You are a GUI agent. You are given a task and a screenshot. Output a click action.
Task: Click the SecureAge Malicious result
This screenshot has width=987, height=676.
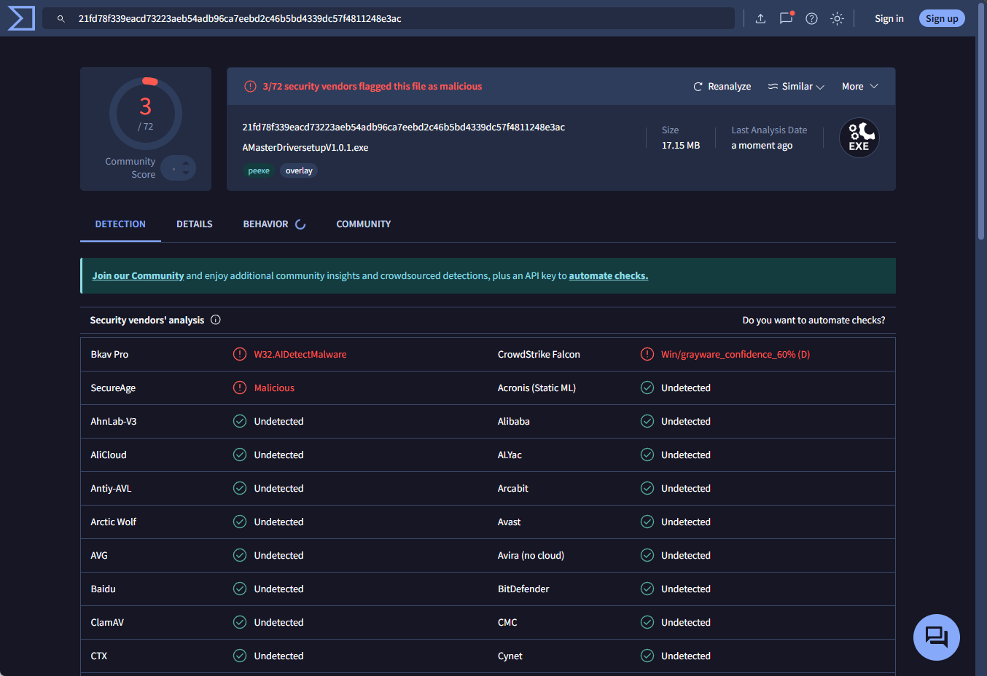[274, 388]
